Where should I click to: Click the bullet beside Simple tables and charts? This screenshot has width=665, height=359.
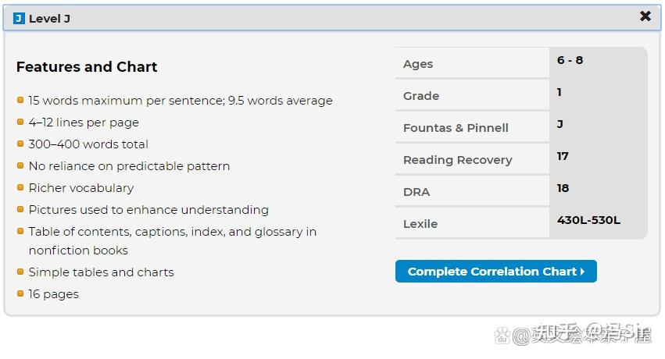(x=20, y=272)
